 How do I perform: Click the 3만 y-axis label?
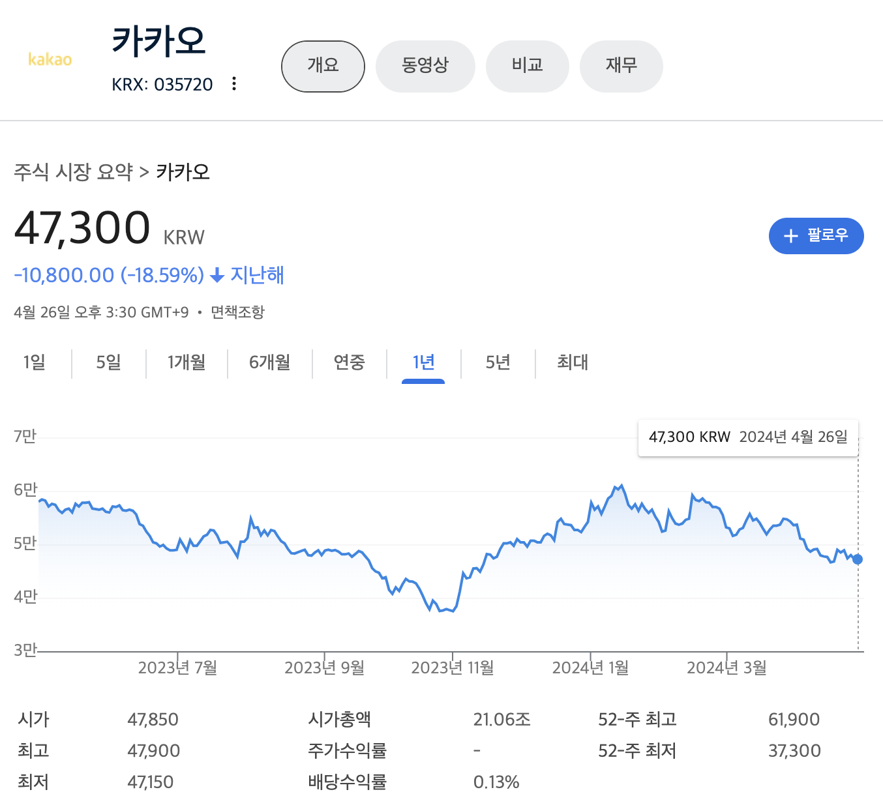[x=25, y=650]
